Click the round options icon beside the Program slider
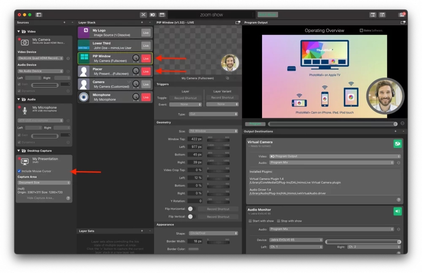This screenshot has width=422, height=273. click(402, 123)
